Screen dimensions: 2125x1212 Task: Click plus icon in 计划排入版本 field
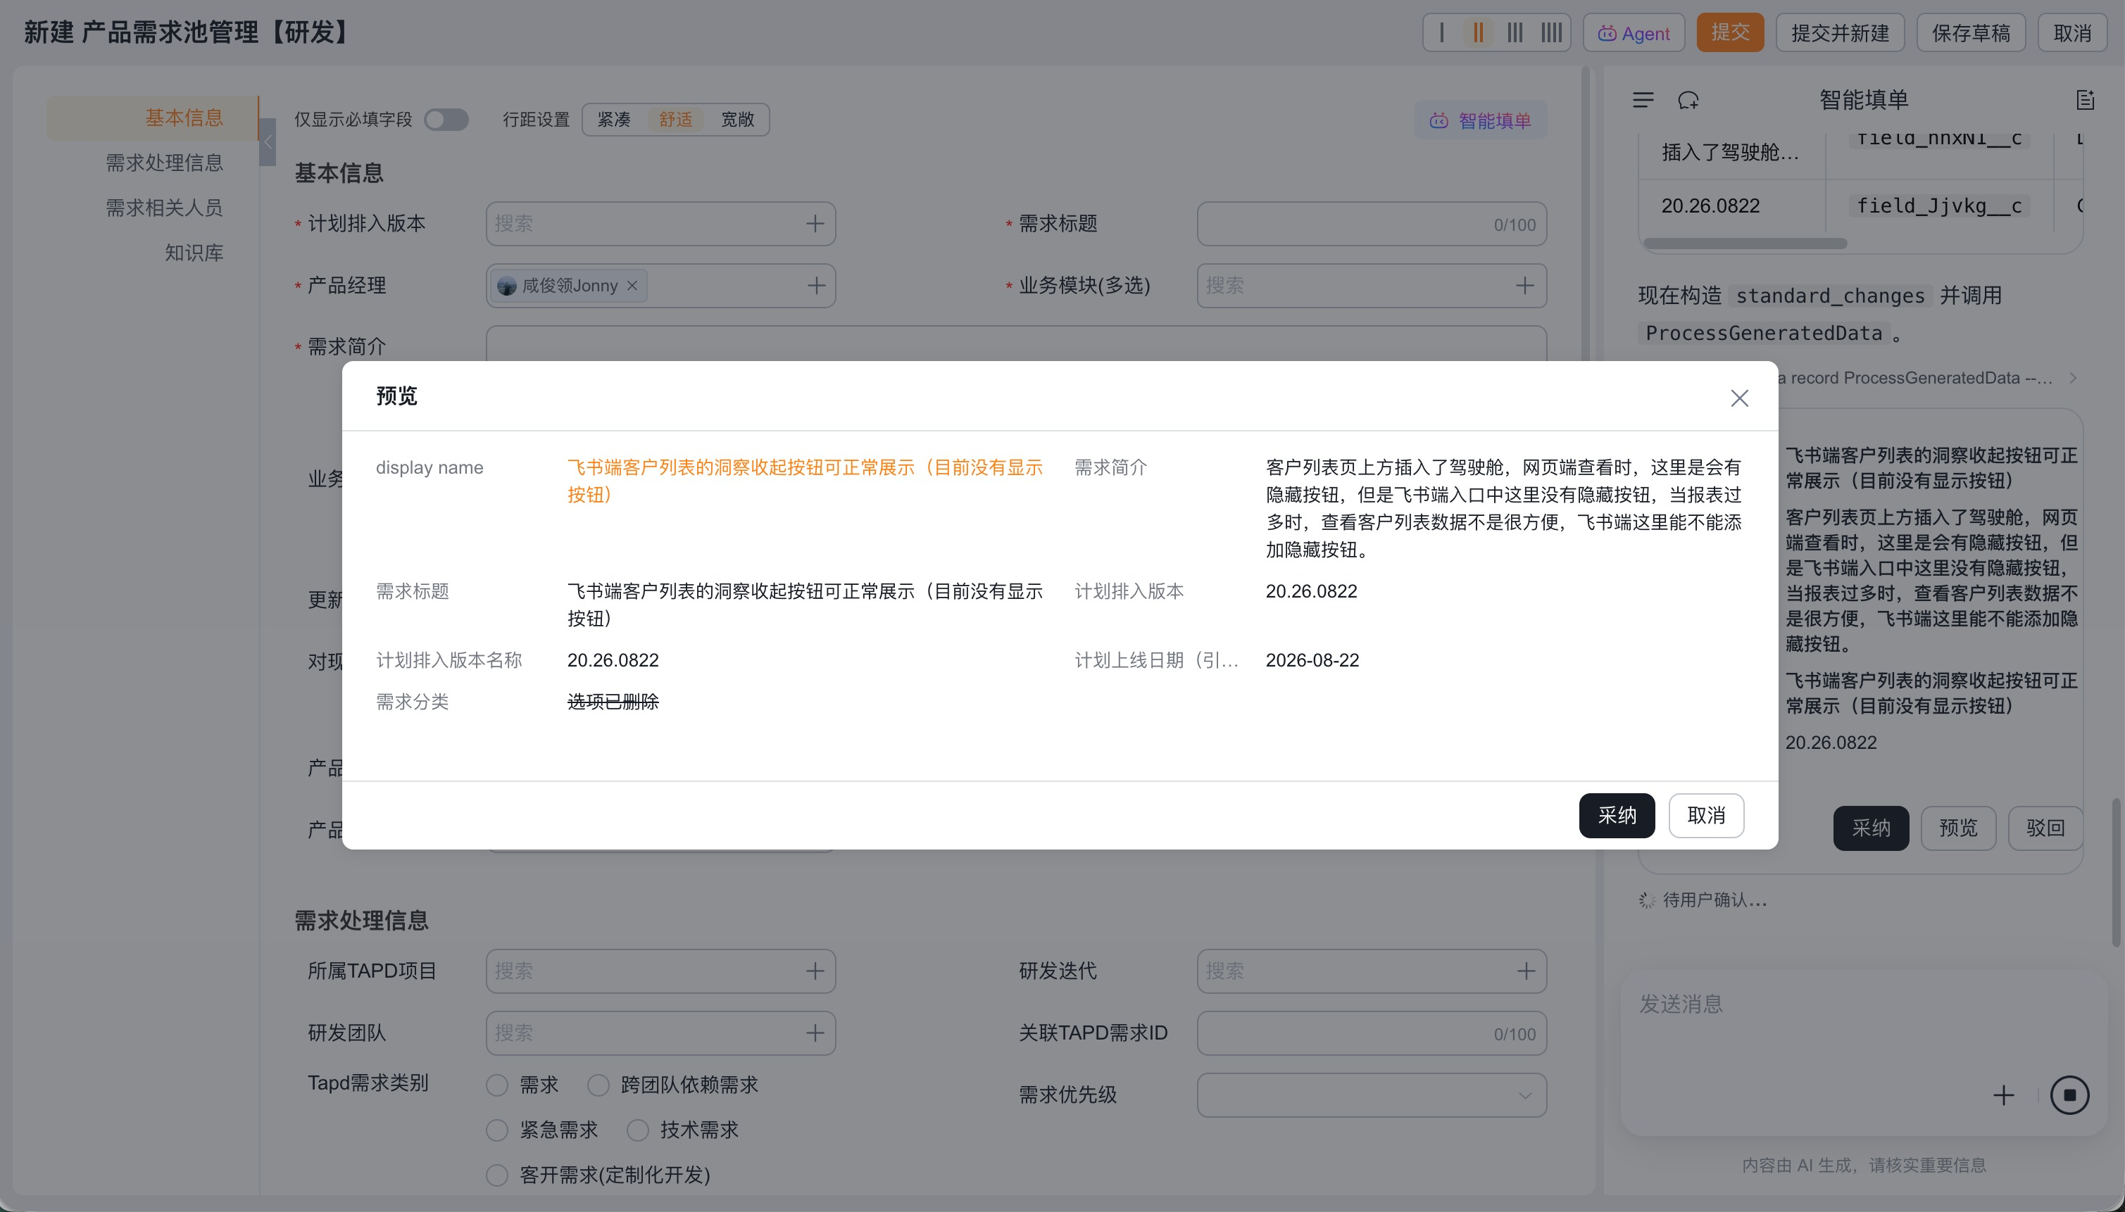coord(815,224)
